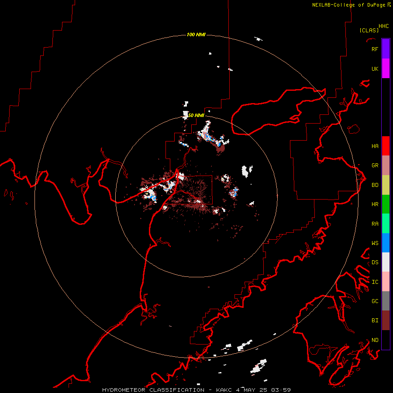Click the GC legend label
This screenshot has width=393, height=393.
[375, 301]
